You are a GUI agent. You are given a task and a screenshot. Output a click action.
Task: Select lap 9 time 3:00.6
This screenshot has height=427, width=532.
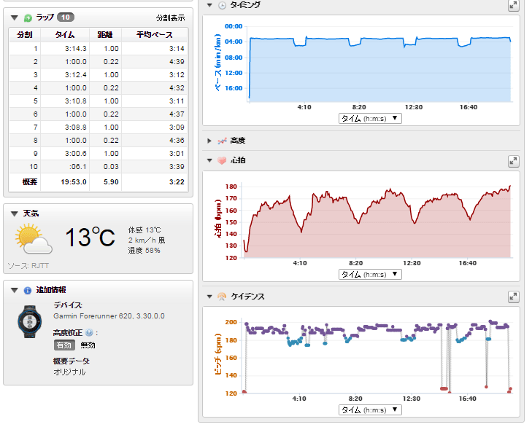click(x=76, y=154)
